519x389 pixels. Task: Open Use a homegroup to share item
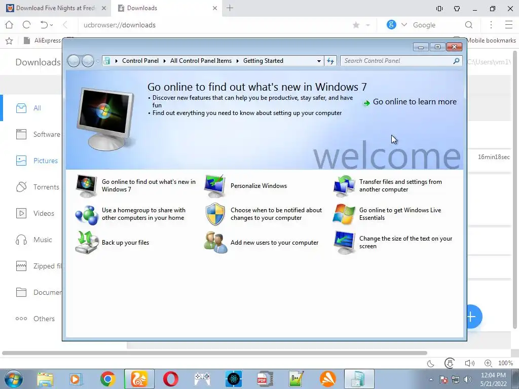point(130,214)
